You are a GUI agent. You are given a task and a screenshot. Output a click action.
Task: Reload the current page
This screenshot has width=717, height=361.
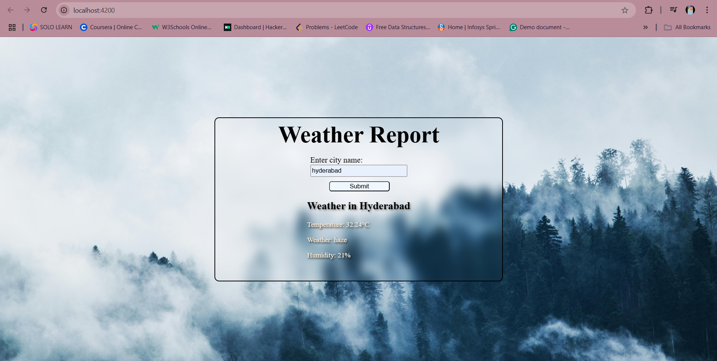pyautogui.click(x=44, y=10)
